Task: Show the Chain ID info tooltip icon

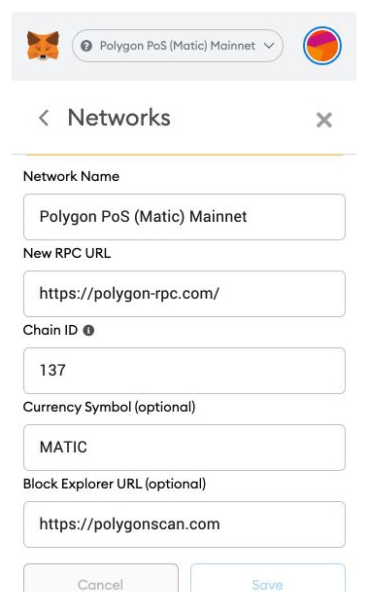Action: tap(89, 331)
